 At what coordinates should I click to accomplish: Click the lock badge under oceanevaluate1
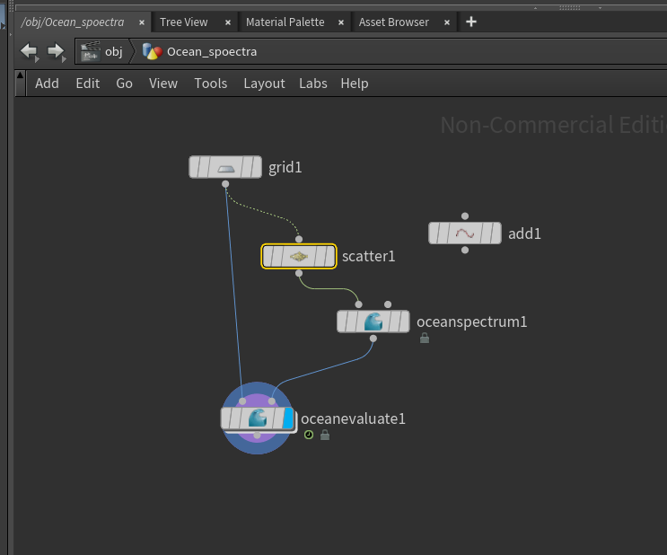pyautogui.click(x=325, y=435)
